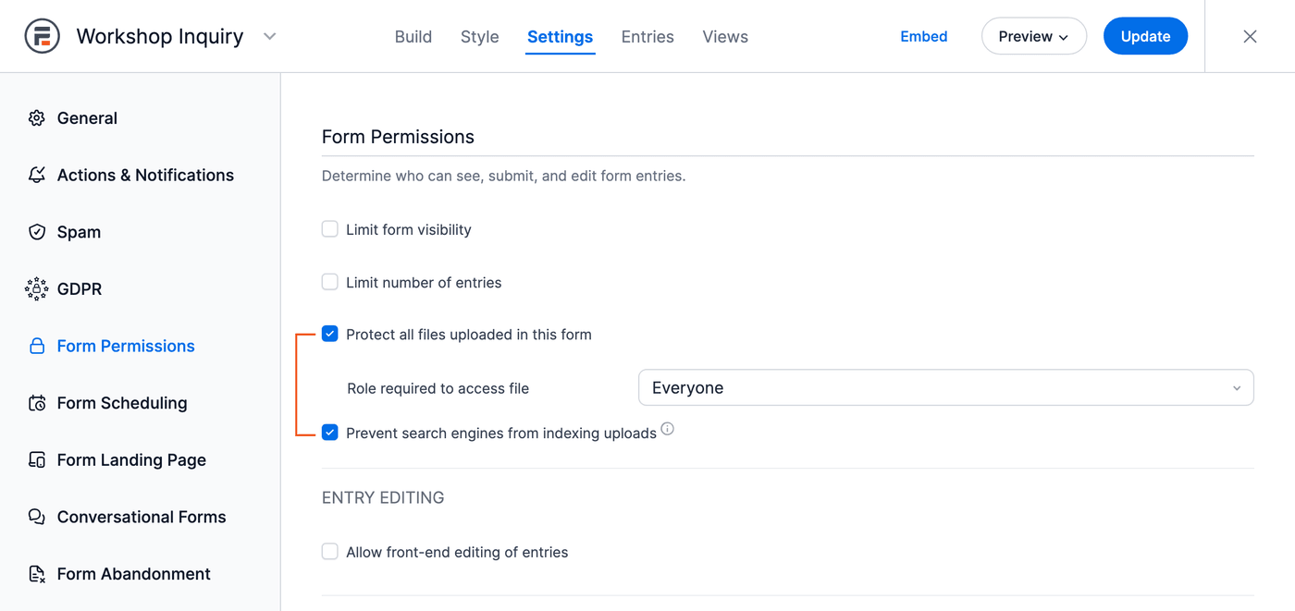Click the Form Landing Page icon
Image resolution: width=1295 pixels, height=611 pixels.
point(37,460)
